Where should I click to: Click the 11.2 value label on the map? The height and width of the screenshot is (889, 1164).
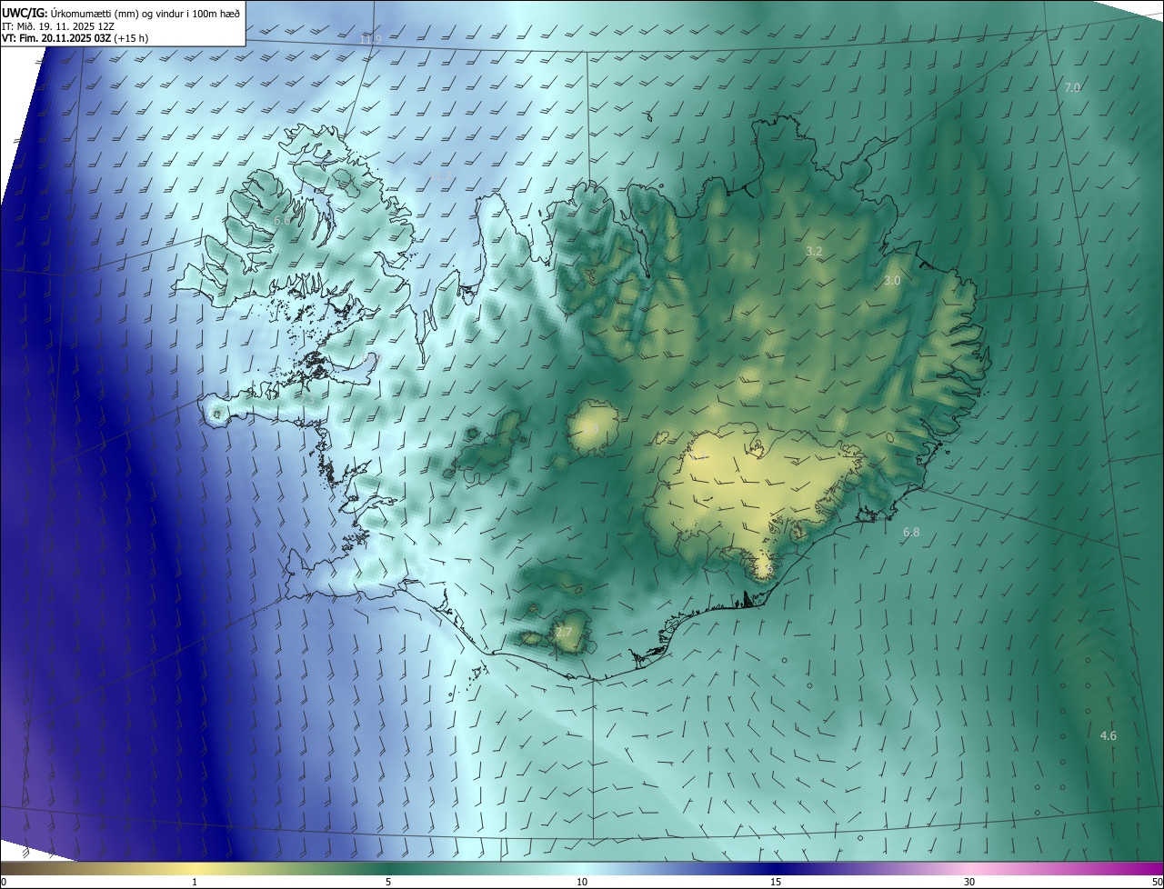(x=441, y=175)
